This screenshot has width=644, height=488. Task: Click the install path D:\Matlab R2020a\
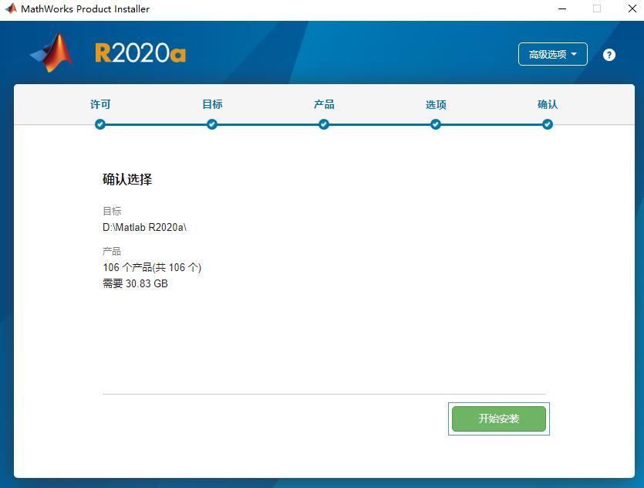coord(144,227)
